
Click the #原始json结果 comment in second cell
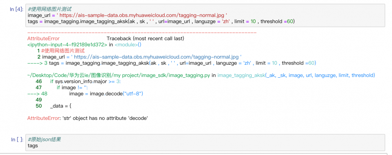pyautogui.click(x=44, y=140)
